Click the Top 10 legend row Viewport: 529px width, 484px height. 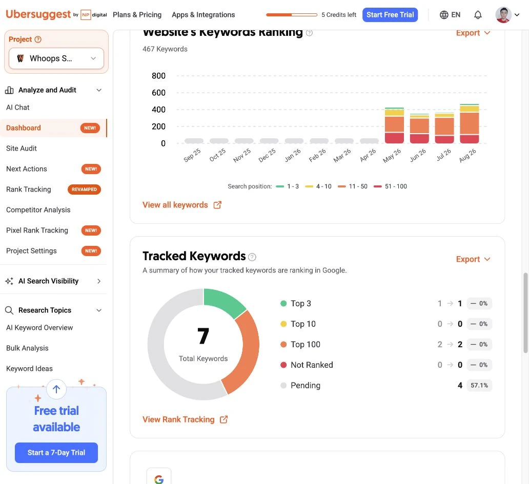pos(386,324)
